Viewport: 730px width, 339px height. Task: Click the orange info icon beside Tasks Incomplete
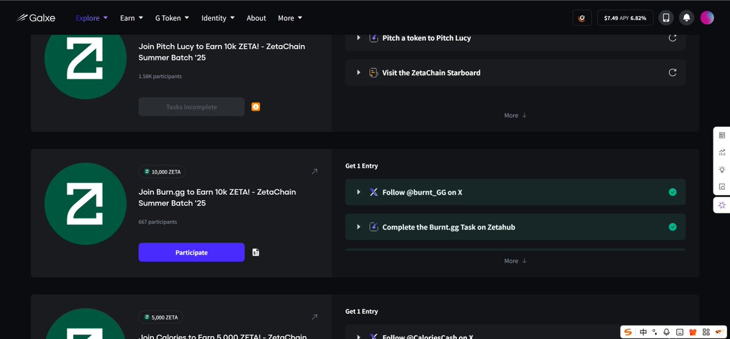[x=256, y=107]
